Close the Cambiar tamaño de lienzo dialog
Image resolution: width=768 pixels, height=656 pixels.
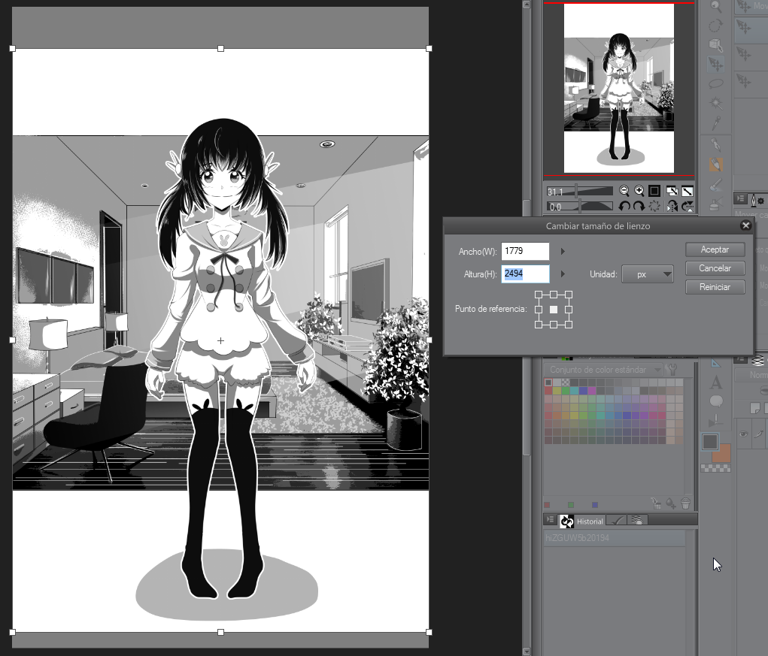745,225
